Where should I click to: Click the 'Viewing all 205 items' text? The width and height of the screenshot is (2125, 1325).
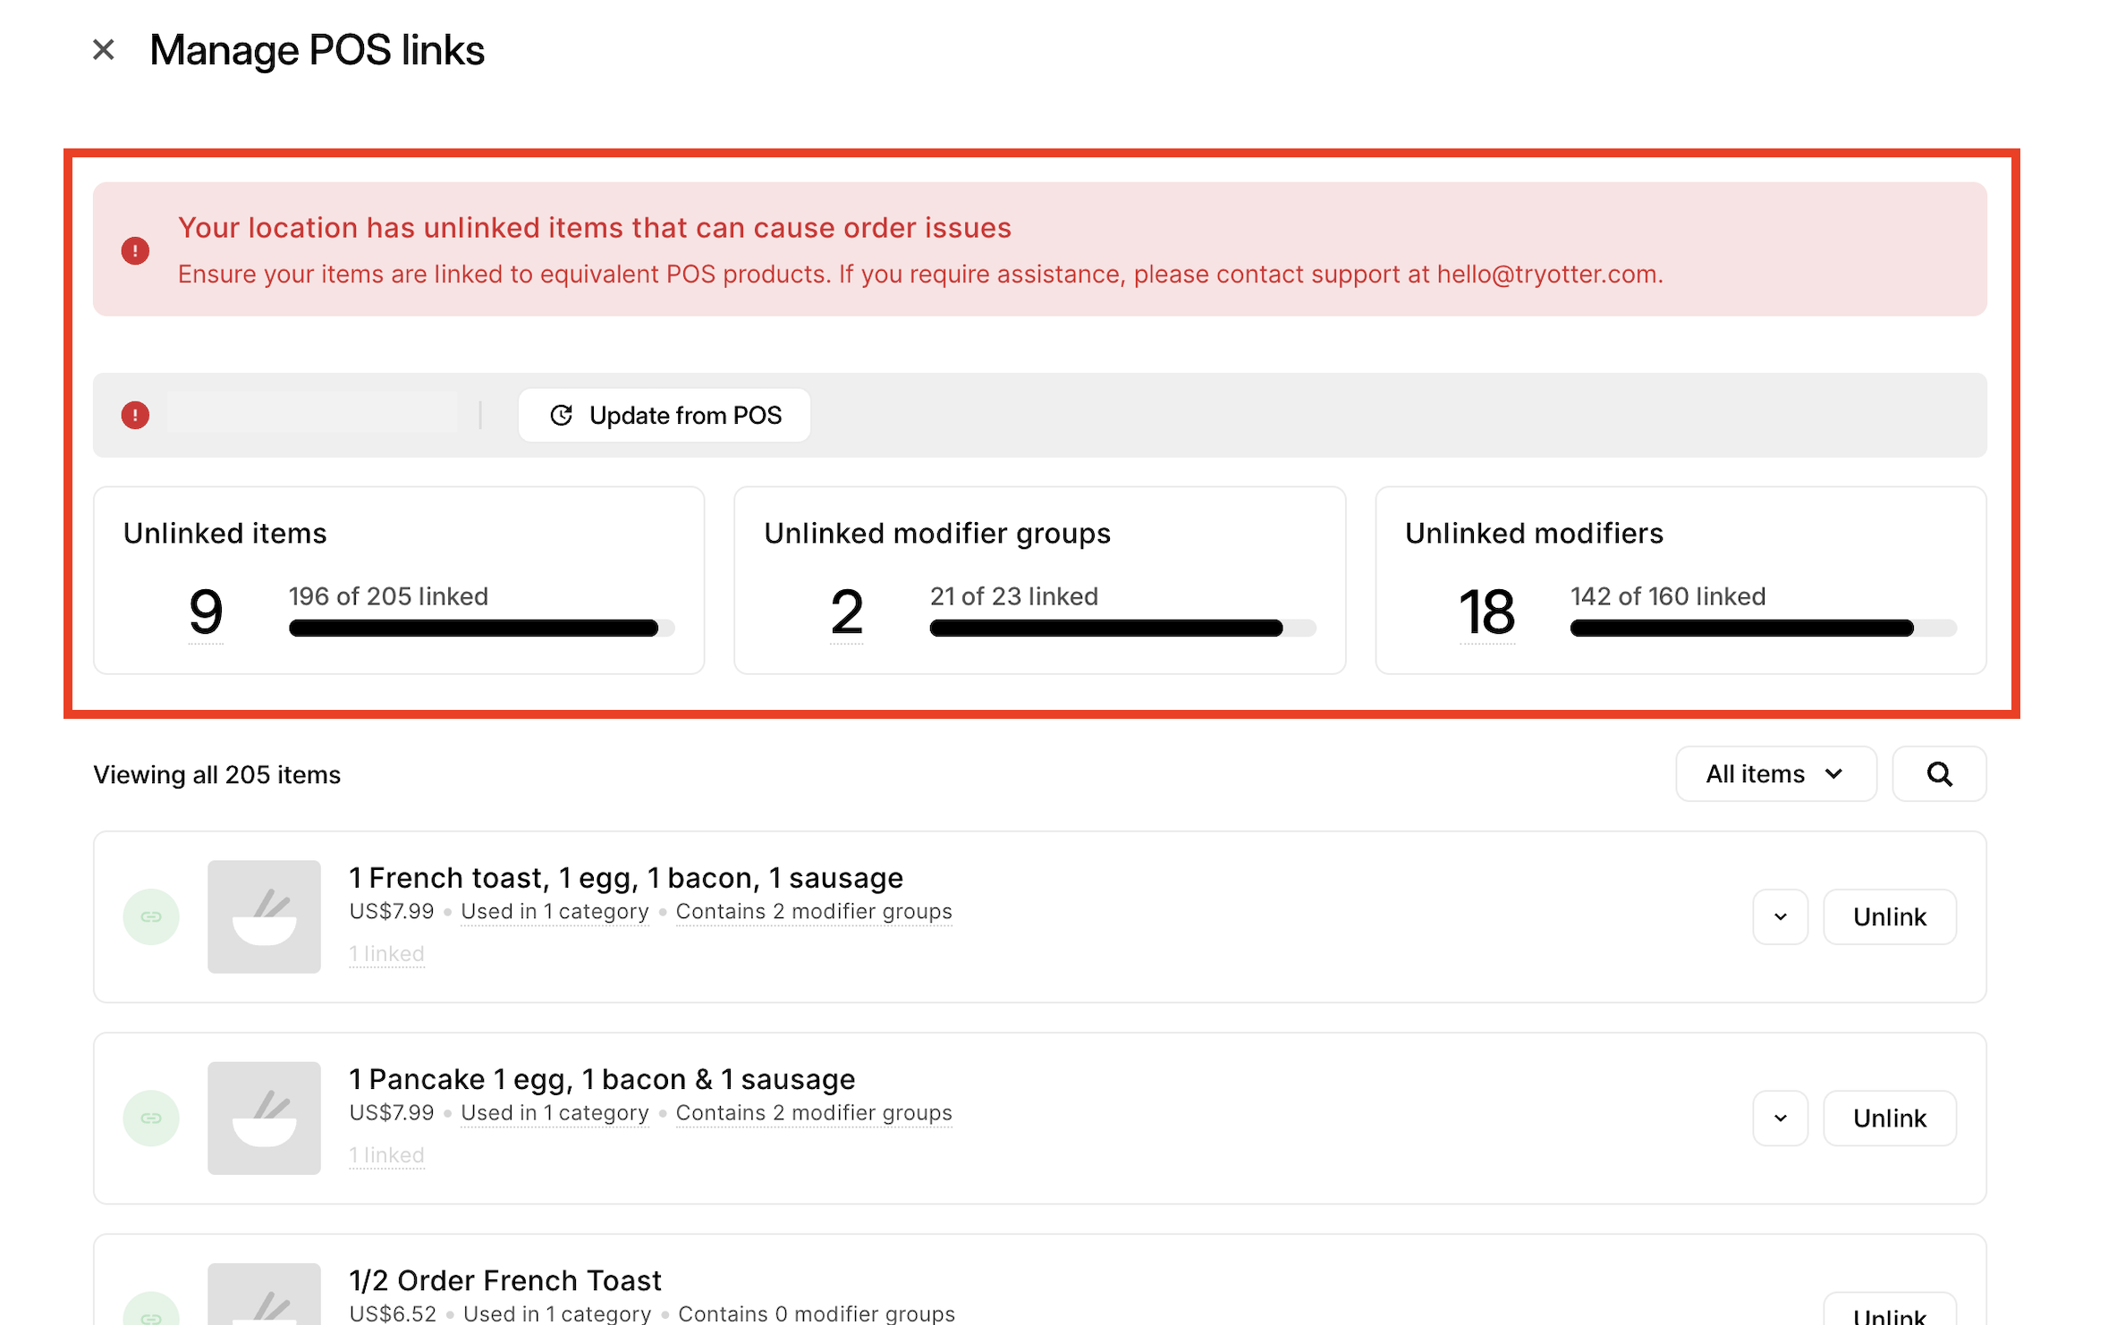coord(217,774)
